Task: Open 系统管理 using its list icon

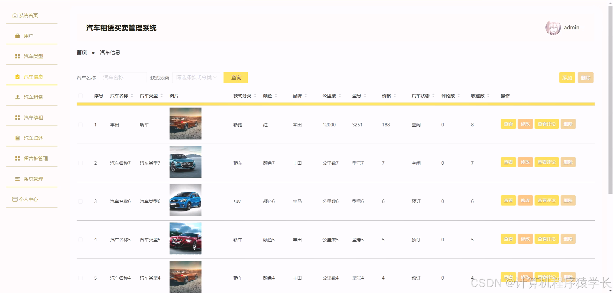Action: [17, 179]
